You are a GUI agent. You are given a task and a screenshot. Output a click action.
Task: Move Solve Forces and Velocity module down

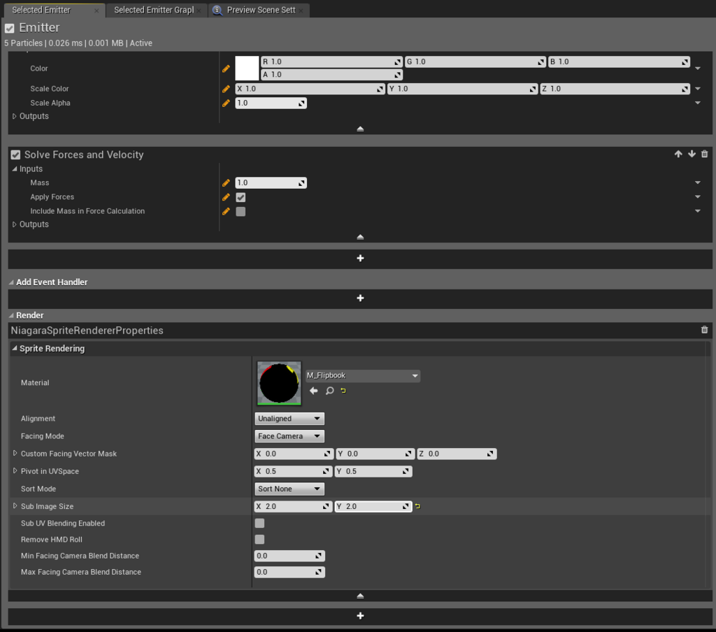point(692,155)
